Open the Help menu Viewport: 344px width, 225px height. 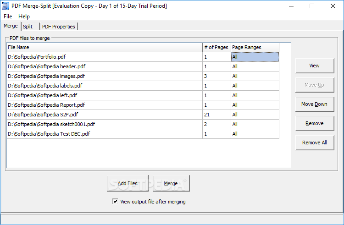[x=24, y=16]
